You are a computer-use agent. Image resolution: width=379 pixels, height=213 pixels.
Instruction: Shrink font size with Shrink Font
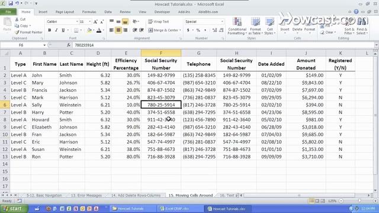click(102, 22)
